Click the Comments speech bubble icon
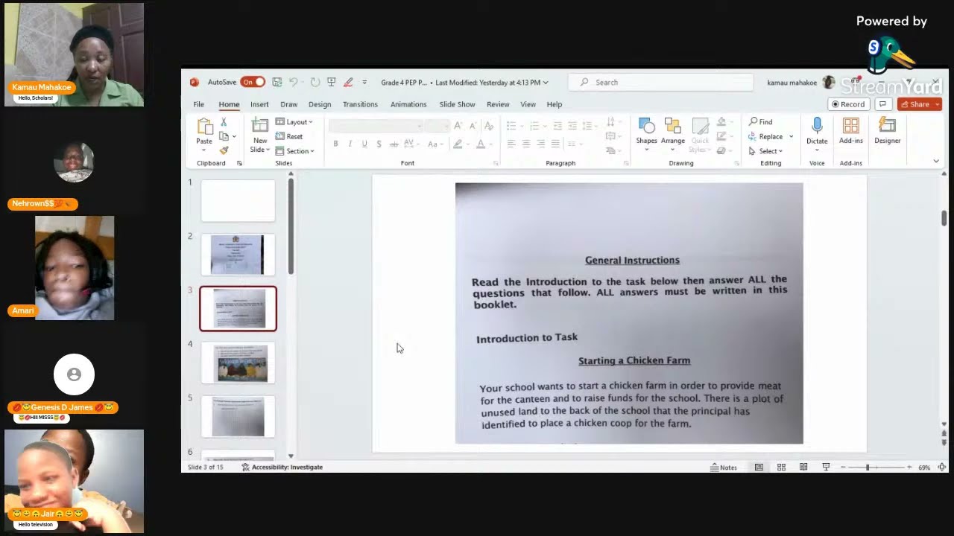The width and height of the screenshot is (954, 536). pos(882,104)
